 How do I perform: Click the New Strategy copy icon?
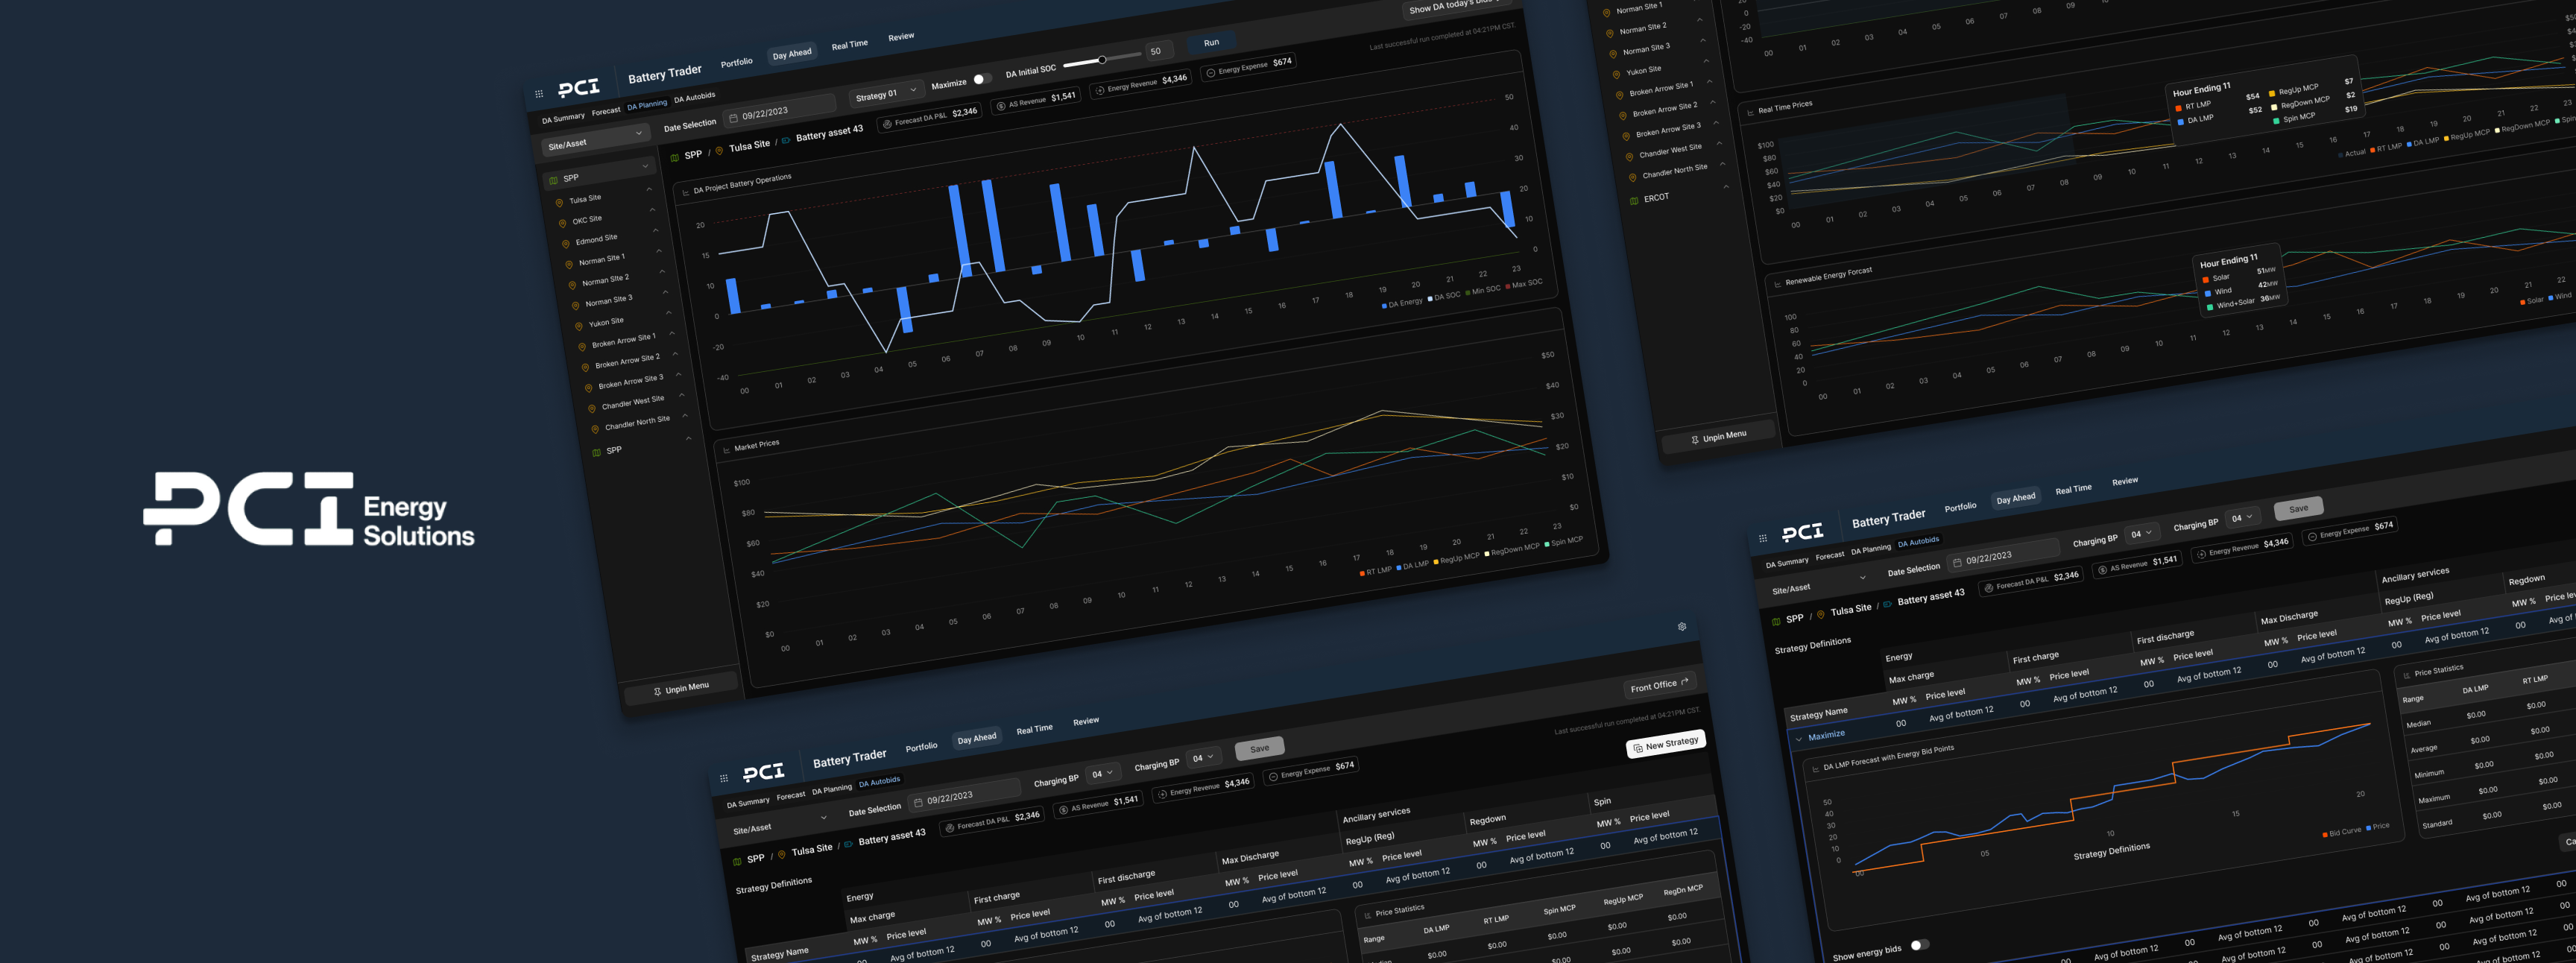[x=1637, y=748]
